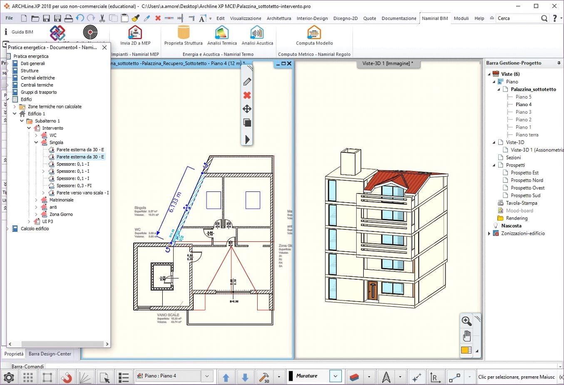Open Computa Modello tool
The image size is (564, 385).
(314, 35)
